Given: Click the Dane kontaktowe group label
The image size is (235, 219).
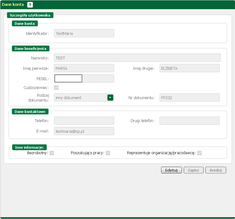Looking at the screenshot, I should pos(30,112).
